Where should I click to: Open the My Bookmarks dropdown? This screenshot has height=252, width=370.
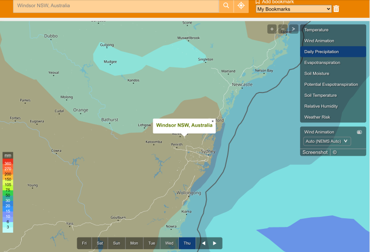click(x=293, y=9)
